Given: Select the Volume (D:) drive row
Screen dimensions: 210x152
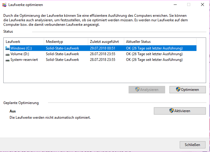Looking at the screenshot, I should point(101,54).
